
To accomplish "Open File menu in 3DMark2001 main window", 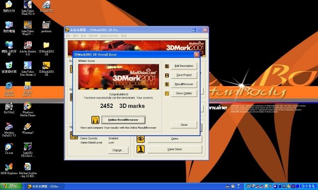I will click(68, 36).
